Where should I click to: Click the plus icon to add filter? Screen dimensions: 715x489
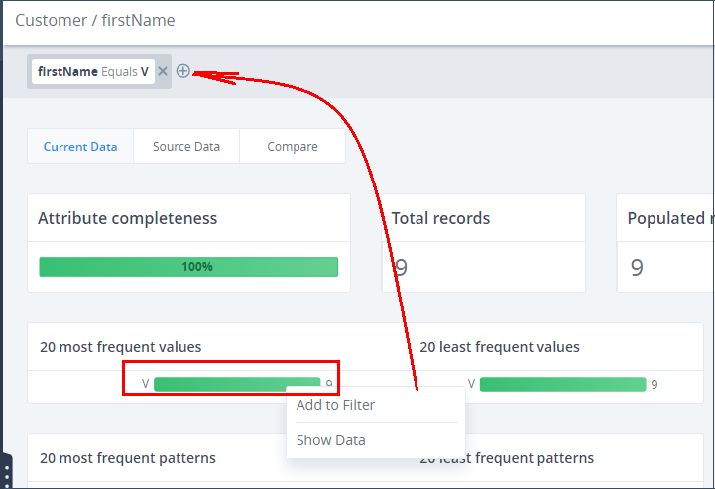click(x=182, y=71)
